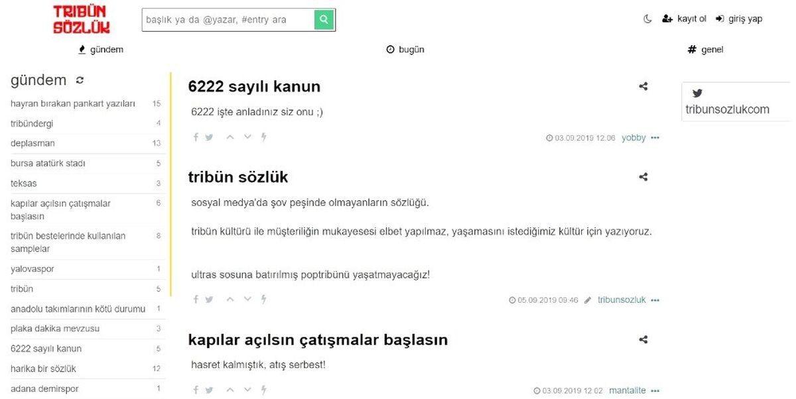Tweet mantalite's entry via Twitter icon
The image size is (796, 399).
(x=209, y=390)
